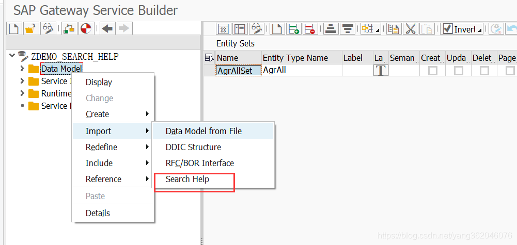Click the Delet... column header

click(484, 58)
